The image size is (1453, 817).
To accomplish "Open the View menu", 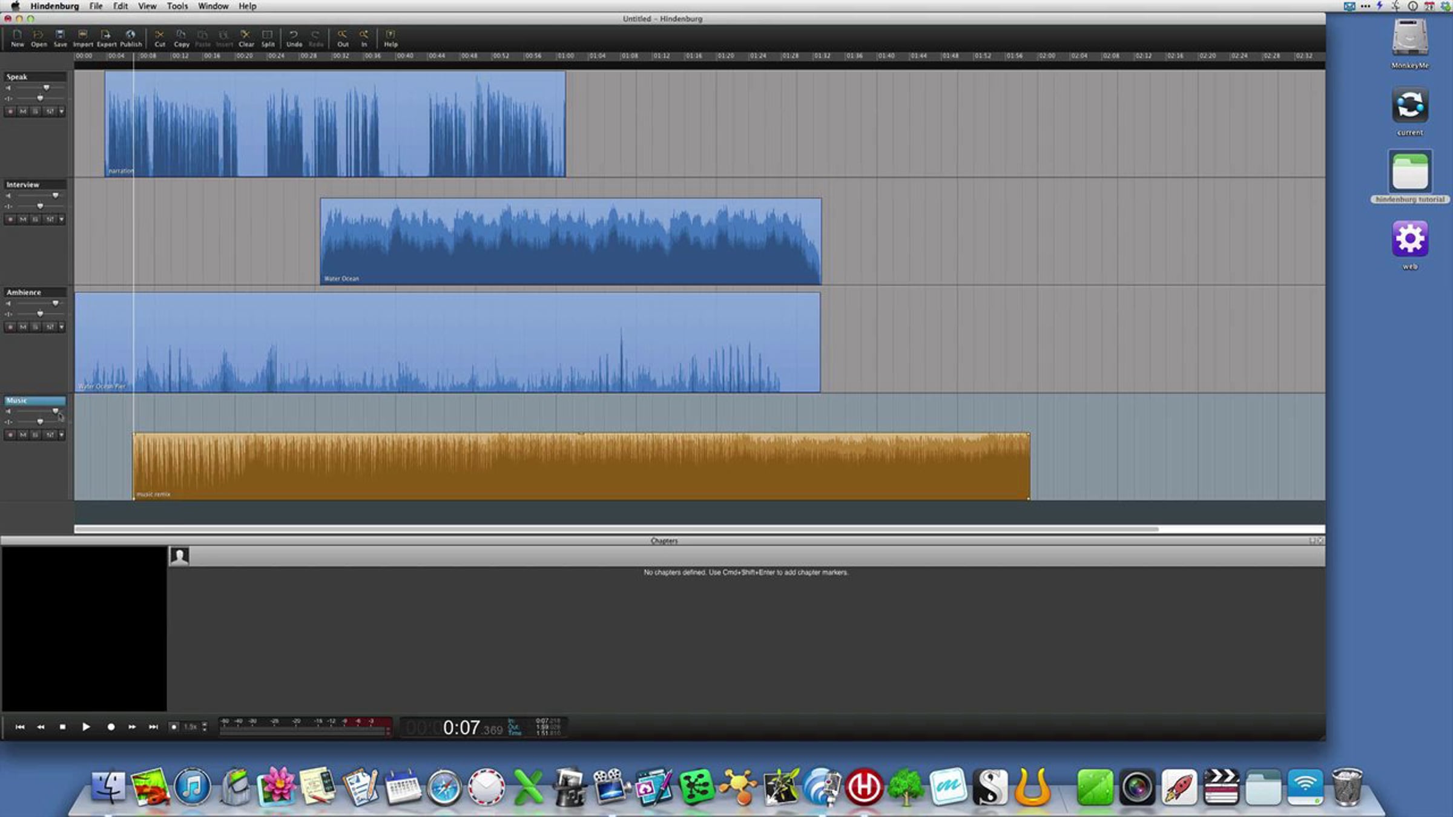I will pyautogui.click(x=147, y=6).
